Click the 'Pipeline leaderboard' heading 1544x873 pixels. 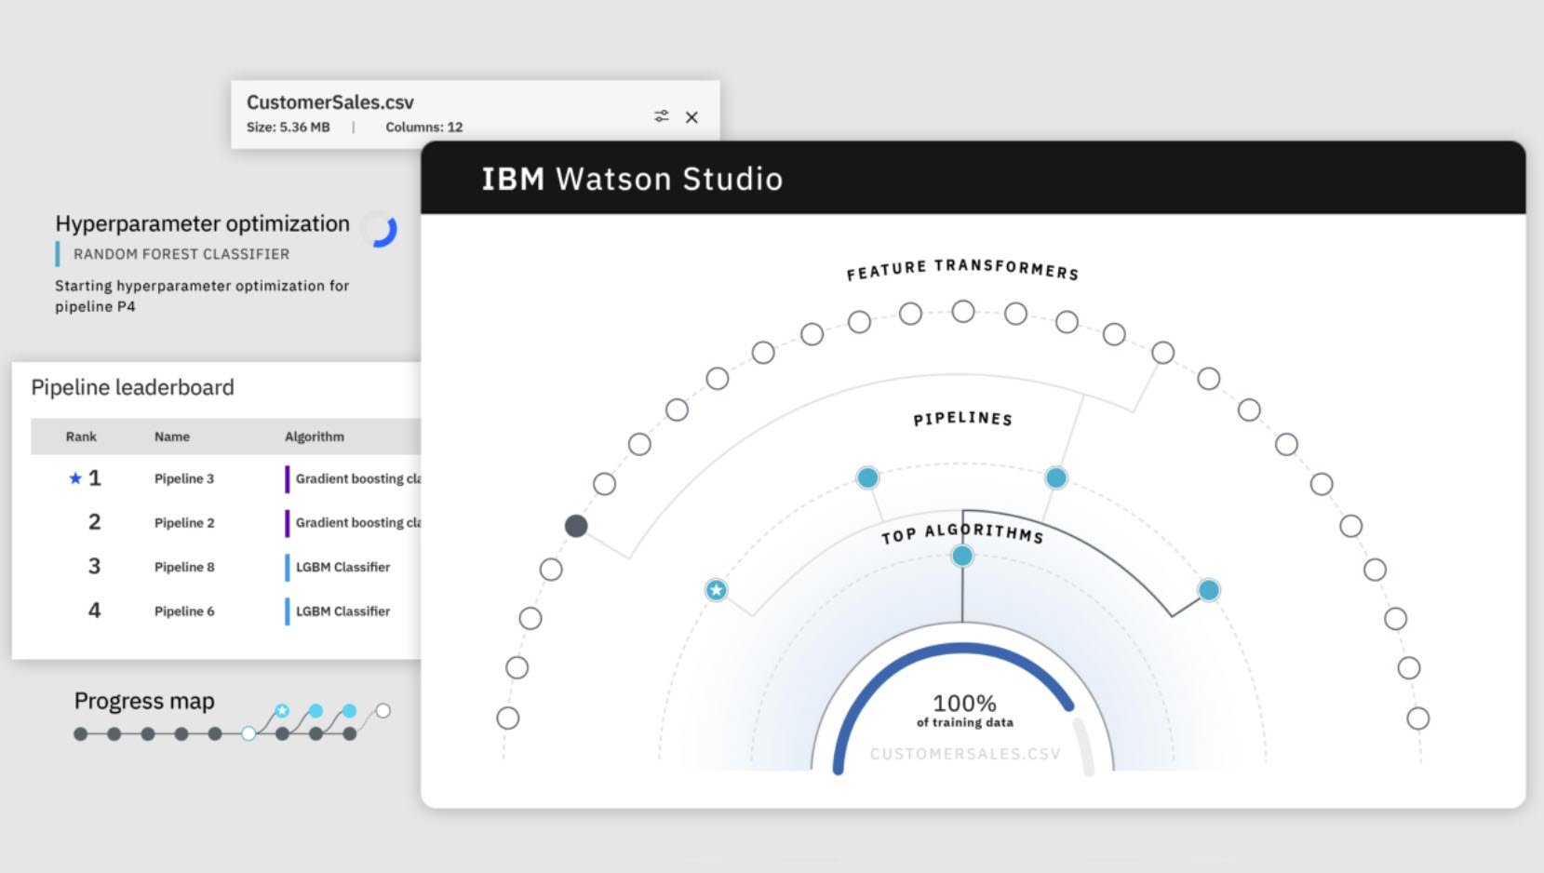pyautogui.click(x=132, y=387)
